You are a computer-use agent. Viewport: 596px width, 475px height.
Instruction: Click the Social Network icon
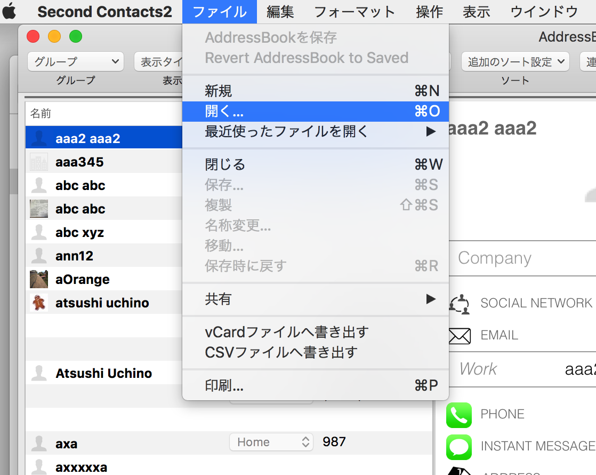(x=460, y=304)
